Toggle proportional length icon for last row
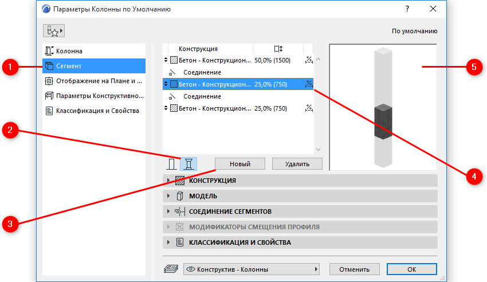Image resolution: width=487 pixels, height=282 pixels. tap(309, 108)
